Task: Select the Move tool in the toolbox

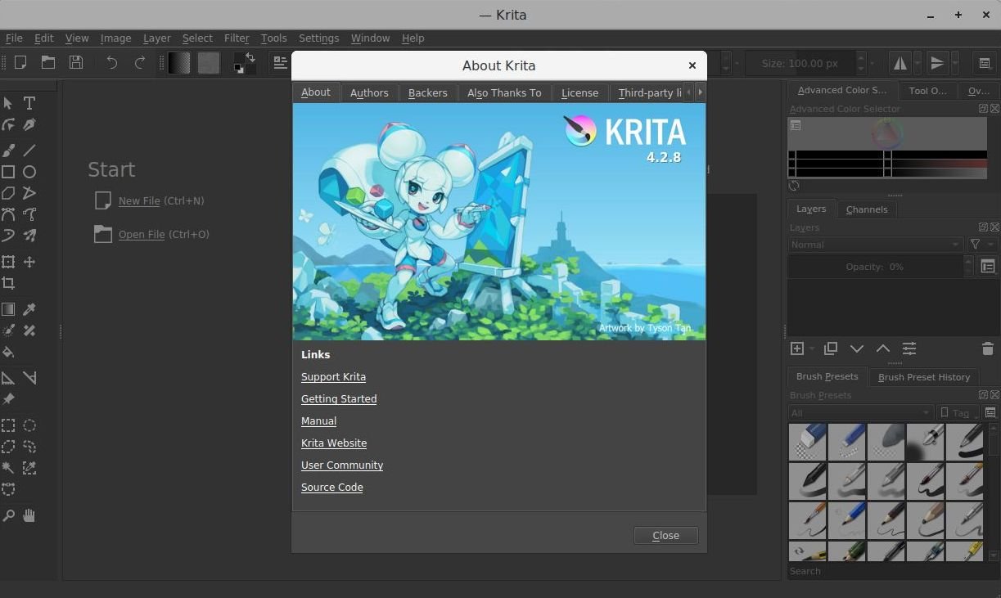Action: coord(29,262)
